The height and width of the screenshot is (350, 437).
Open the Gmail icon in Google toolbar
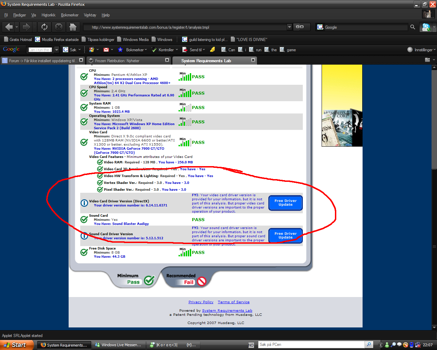pos(106,50)
